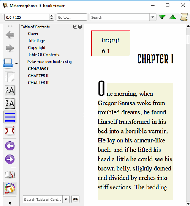The image size is (190, 206).
Task: Go to next page purple arrow
Action: [x=10, y=159]
